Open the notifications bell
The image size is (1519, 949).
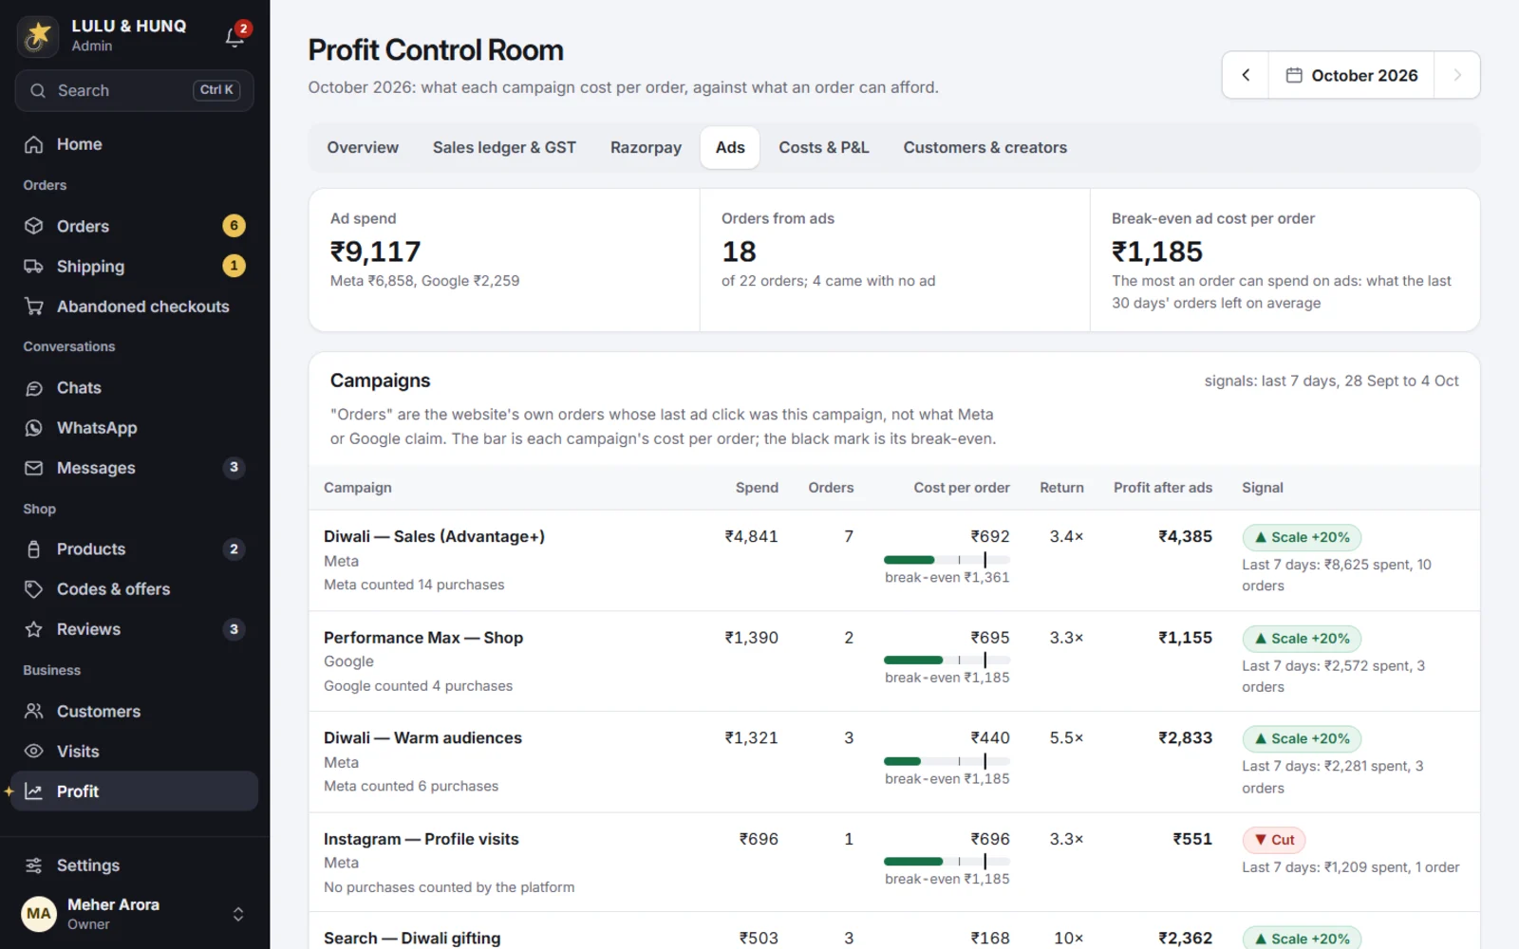pyautogui.click(x=235, y=36)
